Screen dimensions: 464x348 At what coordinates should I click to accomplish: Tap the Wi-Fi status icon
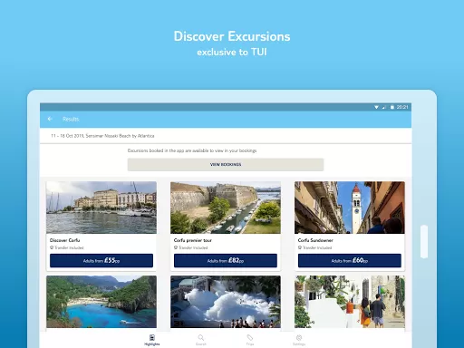[x=376, y=107]
